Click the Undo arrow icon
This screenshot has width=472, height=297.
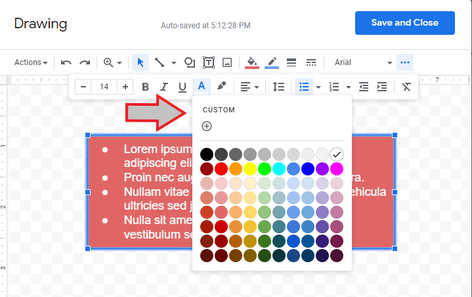[x=66, y=62]
